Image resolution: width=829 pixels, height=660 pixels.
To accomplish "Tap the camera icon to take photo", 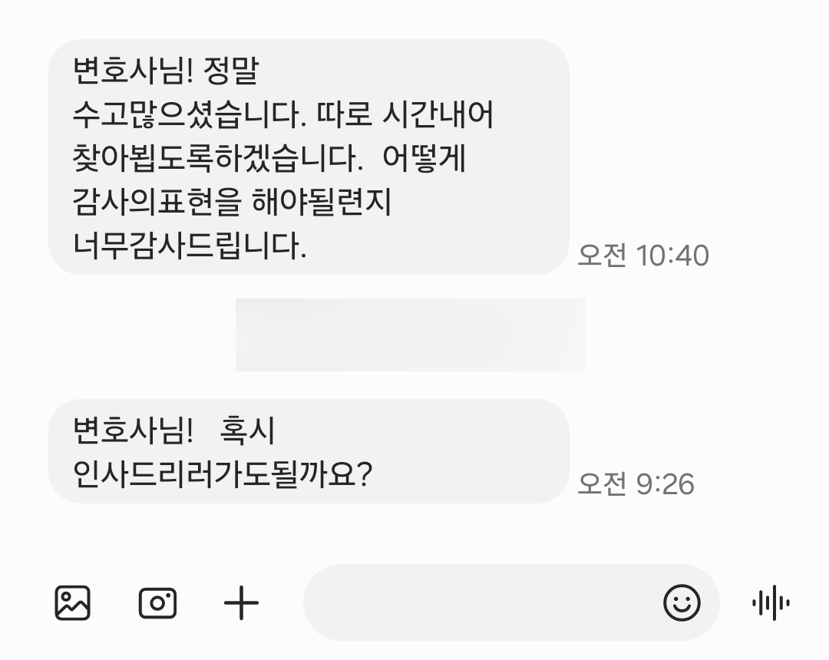I will point(157,603).
